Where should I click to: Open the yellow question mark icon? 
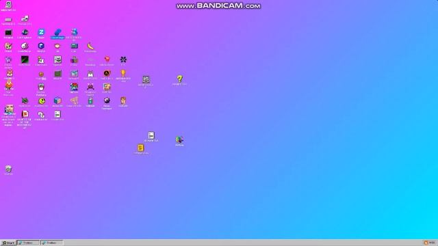[179, 79]
